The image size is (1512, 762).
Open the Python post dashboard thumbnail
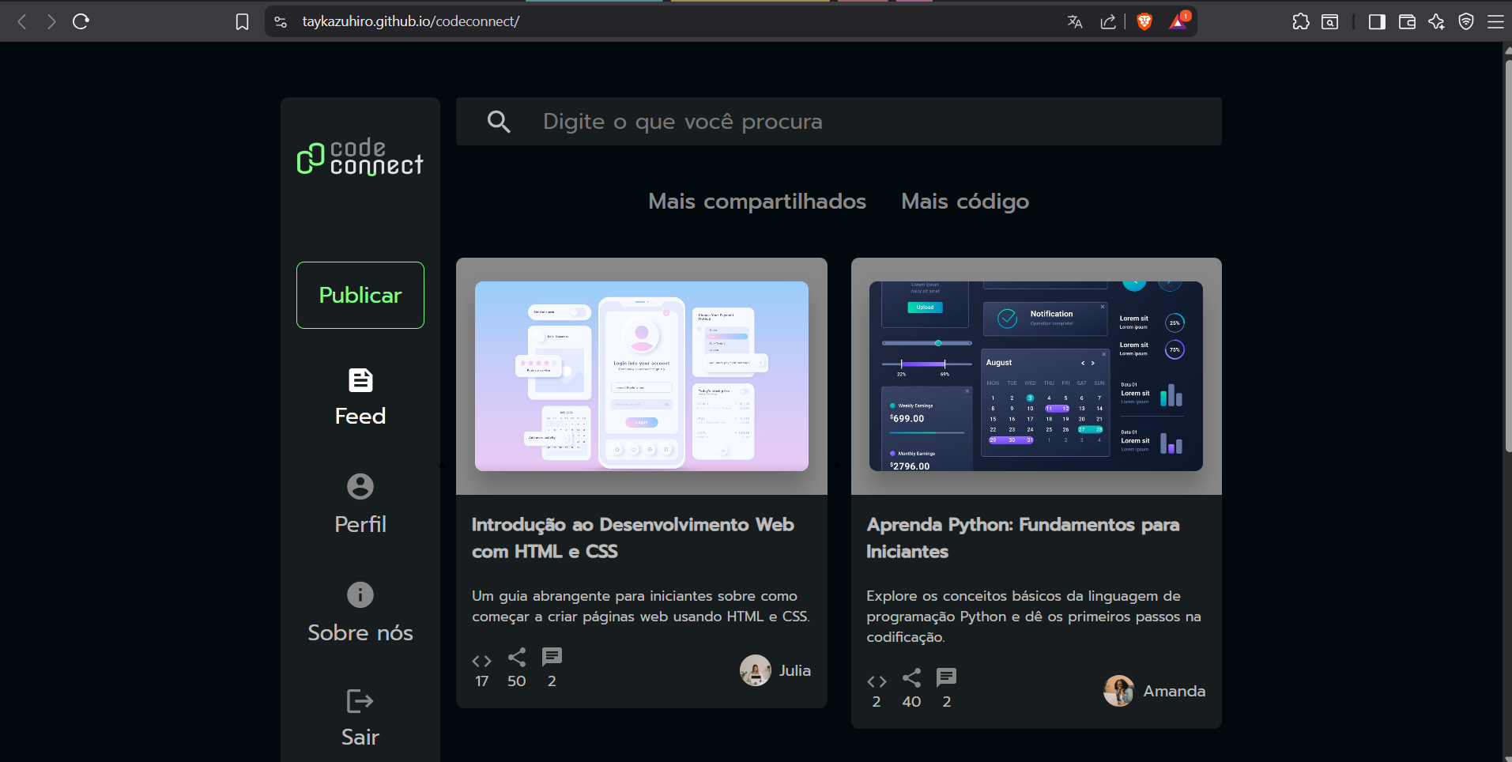[x=1036, y=376]
